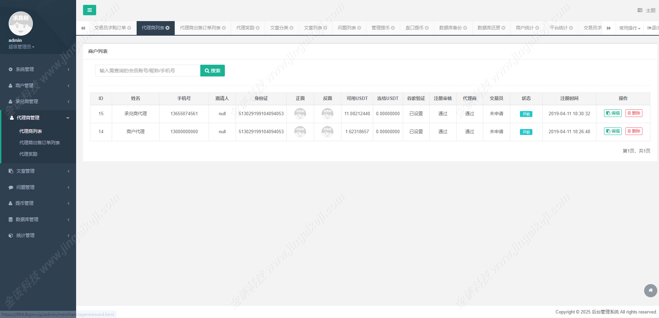This screenshot has height=318, width=659.
Task: Close the 代理商列表 tab
Action: tap(168, 28)
